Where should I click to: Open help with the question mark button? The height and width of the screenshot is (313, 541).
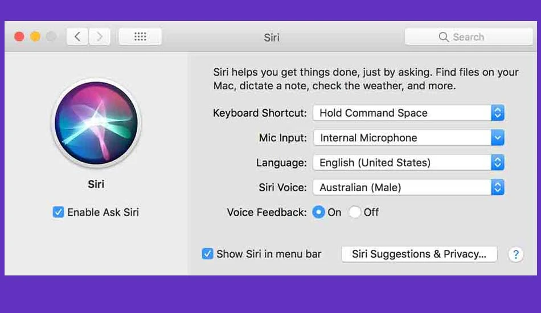coord(516,255)
